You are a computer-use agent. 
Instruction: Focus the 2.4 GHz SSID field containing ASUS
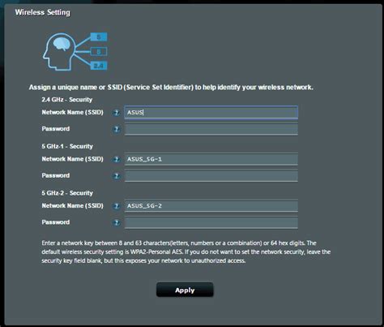pos(211,112)
